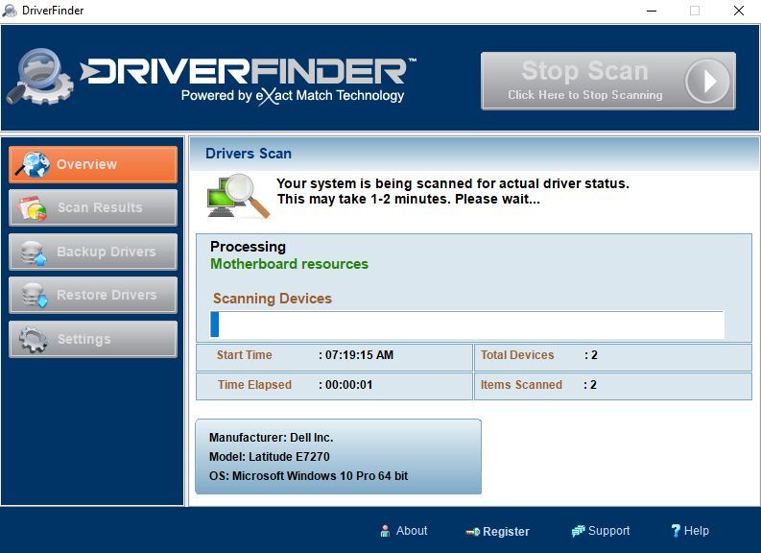Click the DRIVERFINDER logo text
Viewport: 761px width, 553px height.
click(x=248, y=71)
